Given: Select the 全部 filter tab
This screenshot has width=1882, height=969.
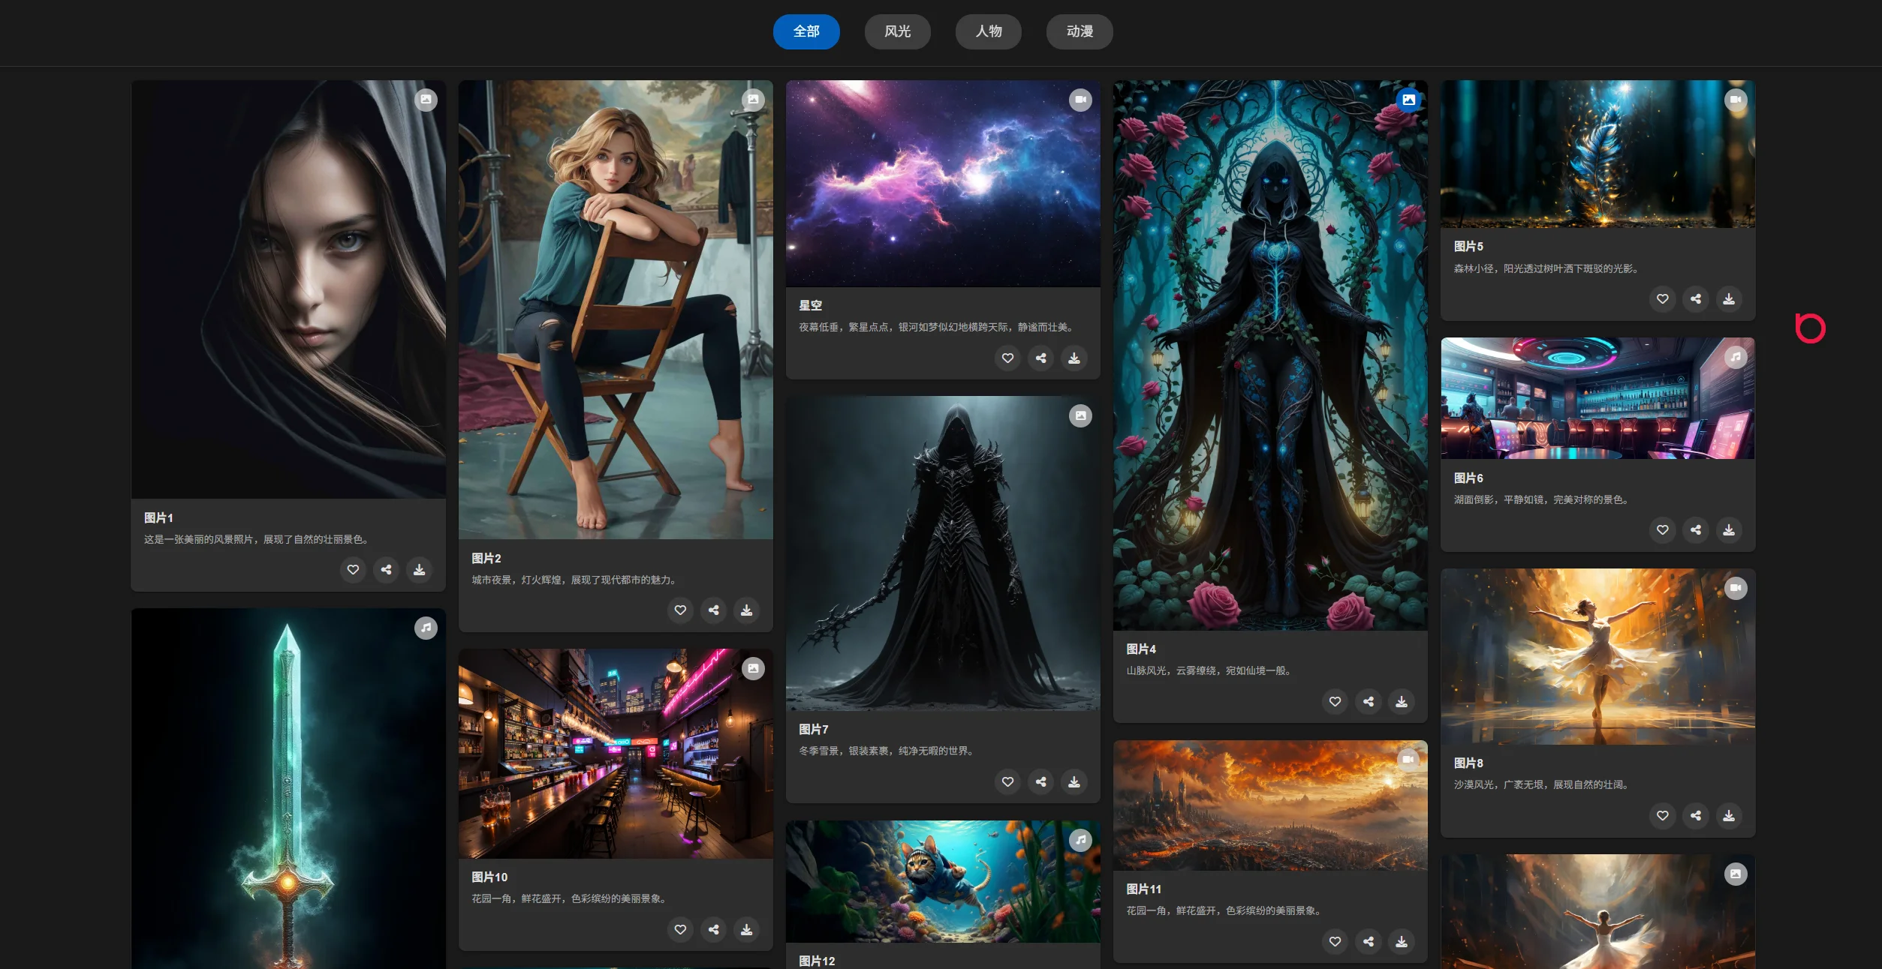Looking at the screenshot, I should tap(806, 31).
